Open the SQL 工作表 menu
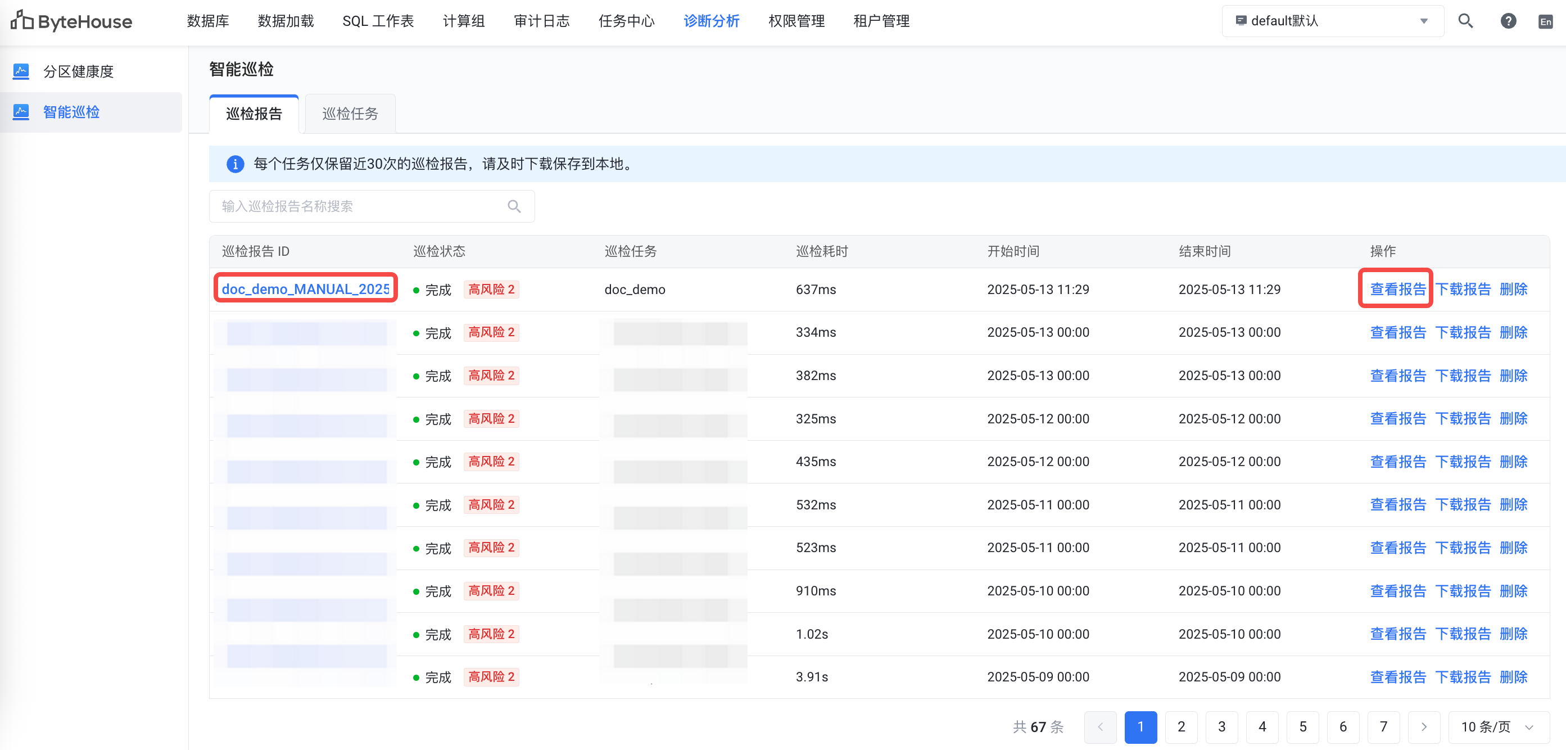 pyautogui.click(x=378, y=21)
